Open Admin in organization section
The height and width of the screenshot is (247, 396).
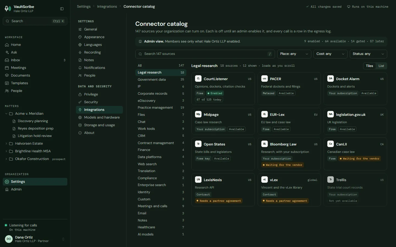(x=35, y=189)
